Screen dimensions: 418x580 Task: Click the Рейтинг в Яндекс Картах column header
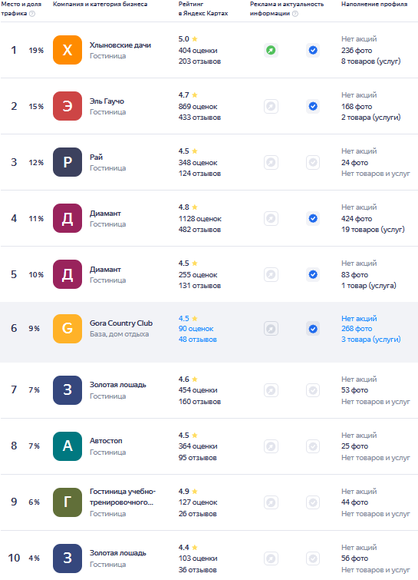pos(203,8)
